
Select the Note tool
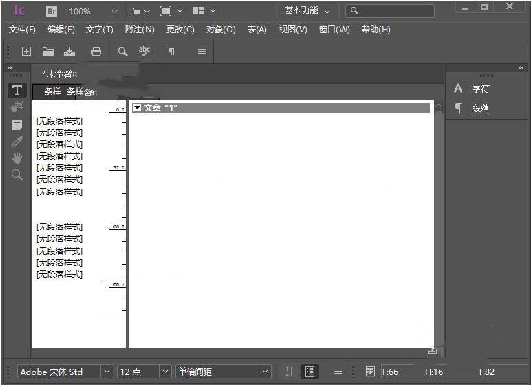click(x=17, y=125)
